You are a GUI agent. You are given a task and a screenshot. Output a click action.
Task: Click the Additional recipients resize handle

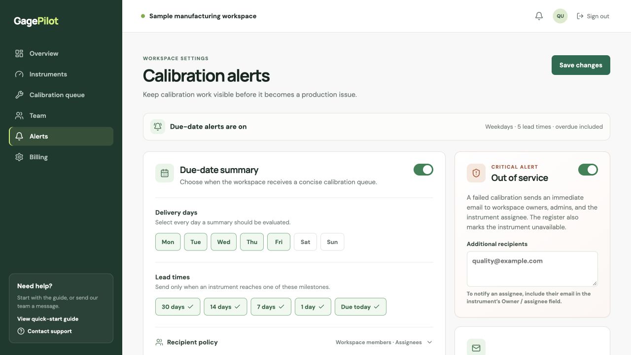[595, 283]
